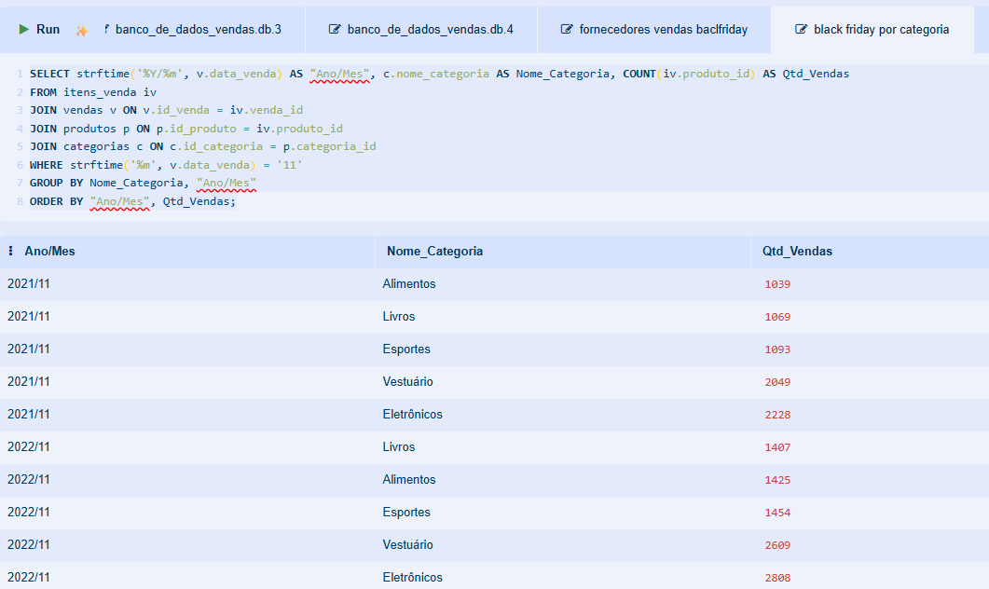Select the value 1425
989x589 pixels.
pyautogui.click(x=777, y=480)
